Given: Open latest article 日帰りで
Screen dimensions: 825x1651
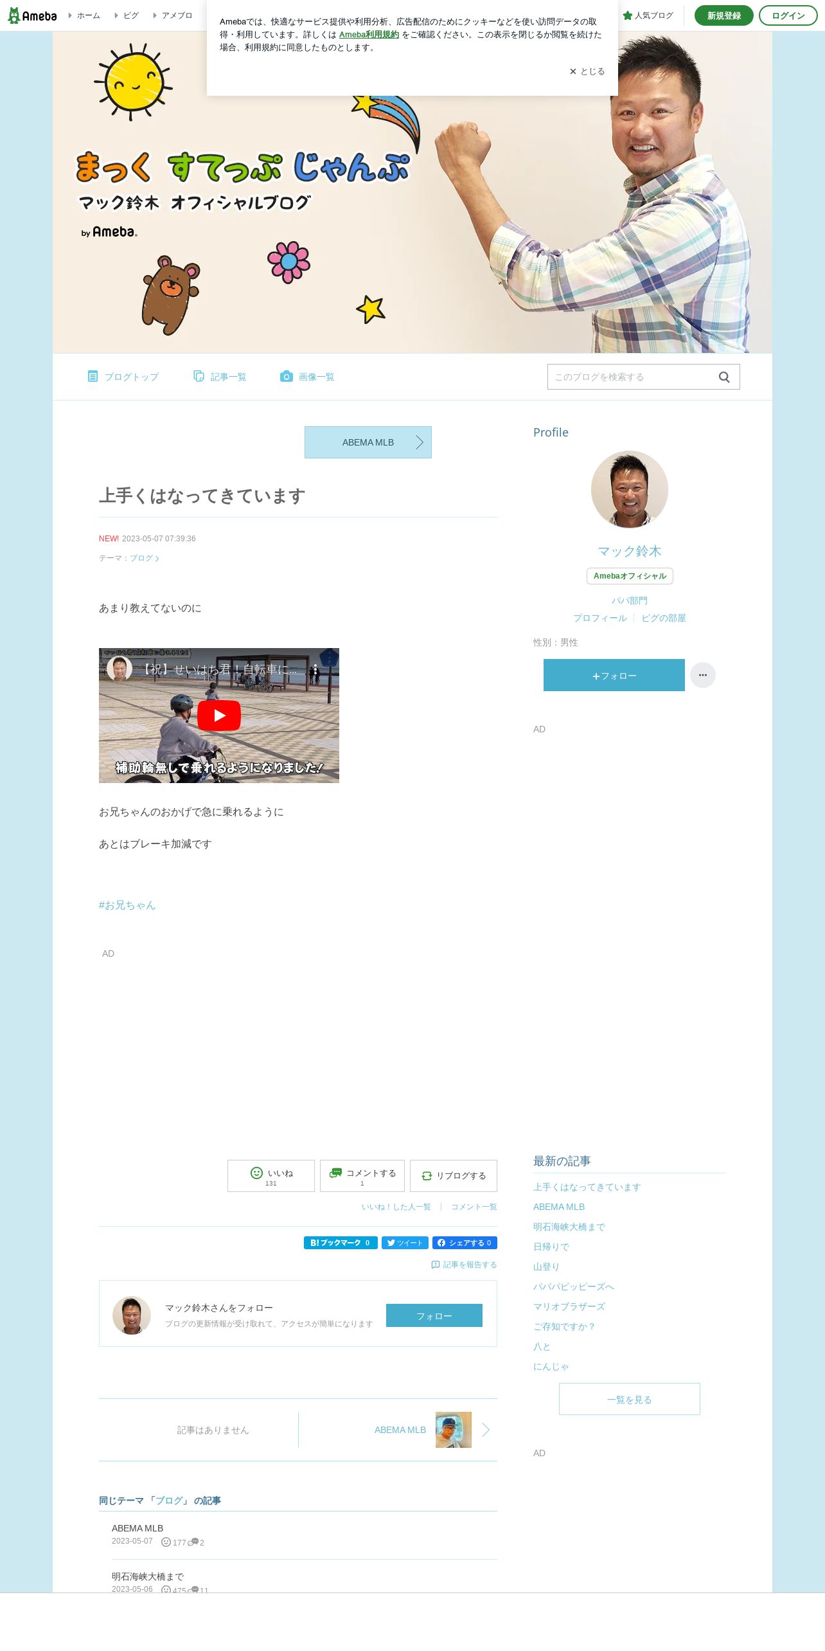Looking at the screenshot, I should pyautogui.click(x=551, y=1247).
